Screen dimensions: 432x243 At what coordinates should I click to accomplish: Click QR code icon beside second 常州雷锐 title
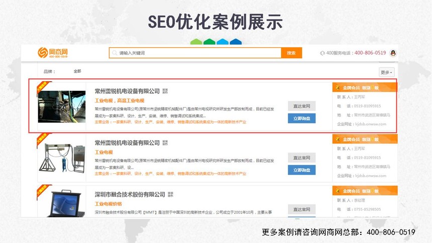click(165, 143)
